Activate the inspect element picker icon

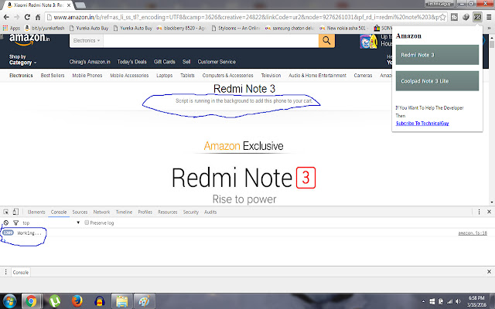(x=6, y=212)
